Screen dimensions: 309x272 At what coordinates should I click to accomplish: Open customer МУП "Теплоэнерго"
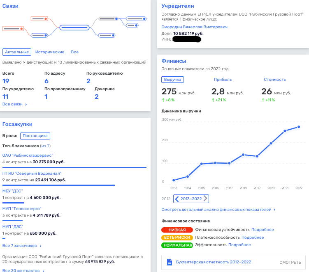coord(22,209)
